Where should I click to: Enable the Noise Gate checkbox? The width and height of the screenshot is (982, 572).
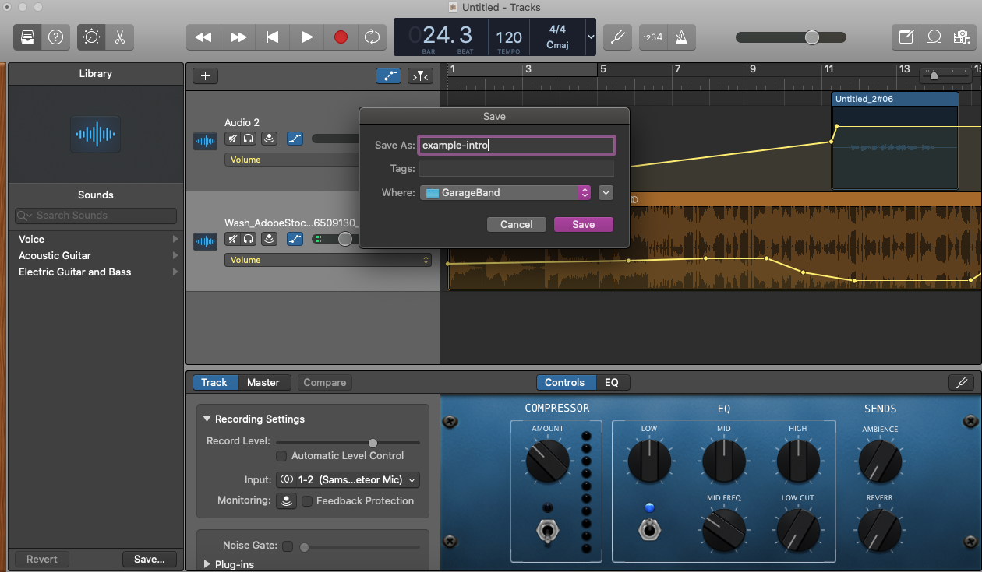[288, 546]
